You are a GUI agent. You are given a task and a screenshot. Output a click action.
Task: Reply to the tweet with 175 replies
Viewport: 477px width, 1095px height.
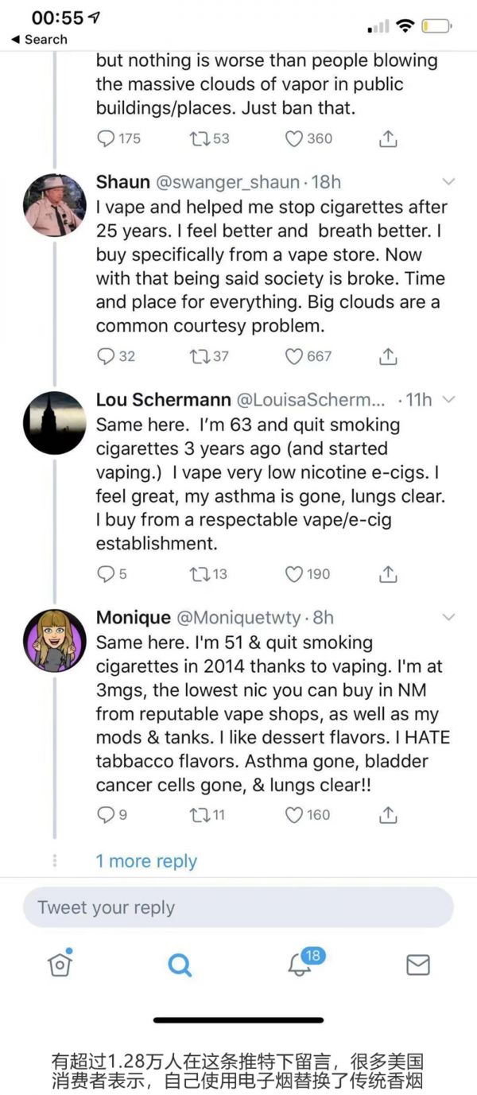coord(106,138)
